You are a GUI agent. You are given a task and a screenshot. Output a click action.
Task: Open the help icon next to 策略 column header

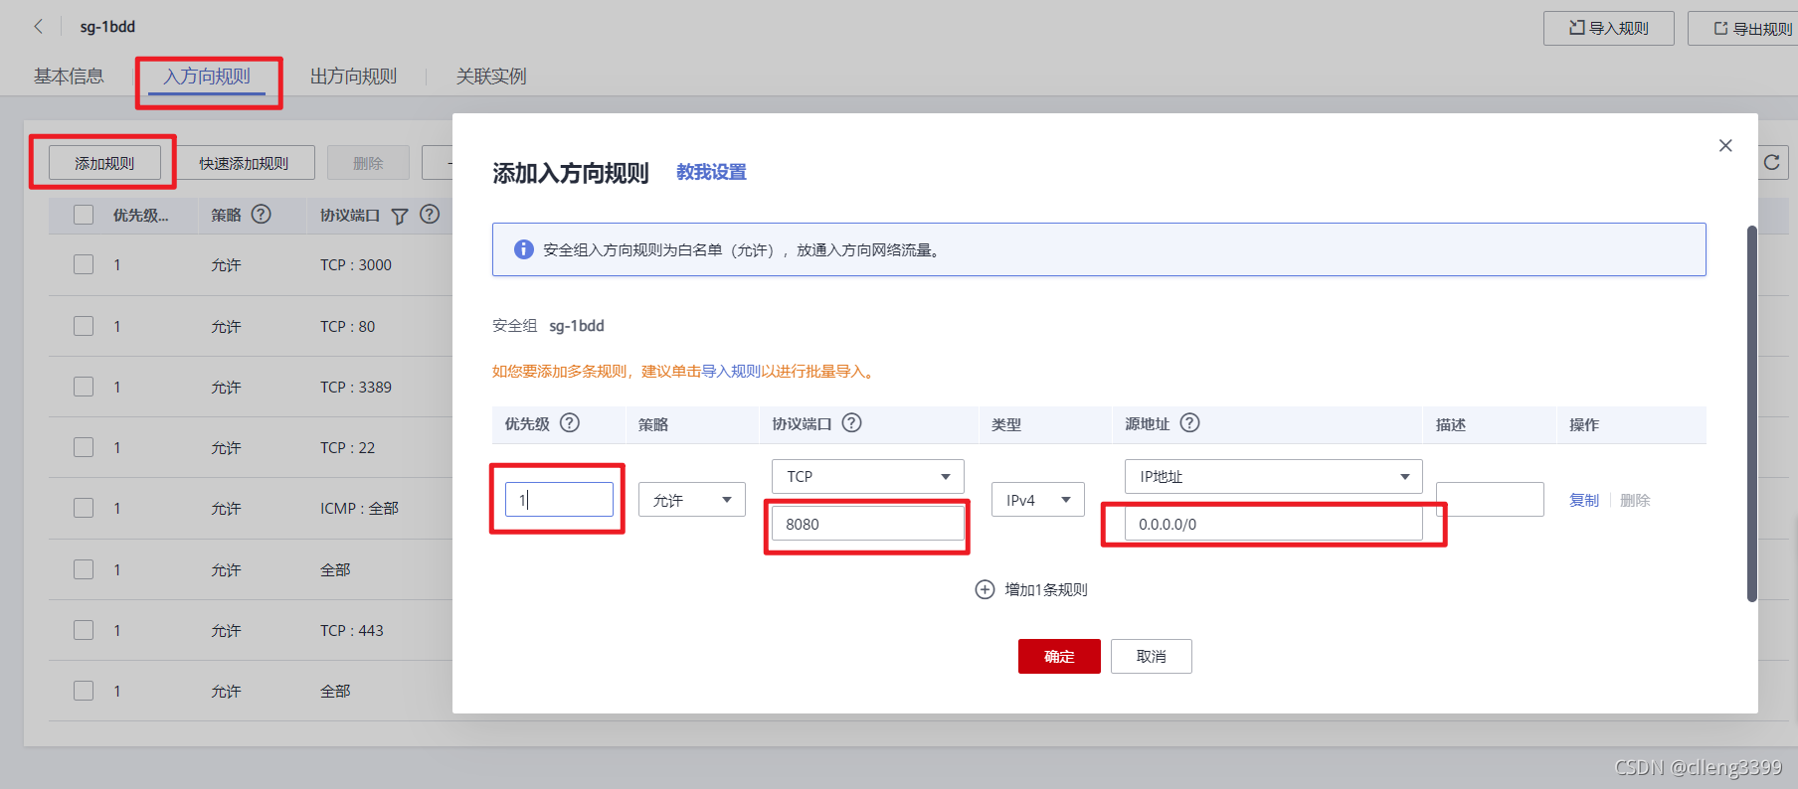(x=262, y=214)
